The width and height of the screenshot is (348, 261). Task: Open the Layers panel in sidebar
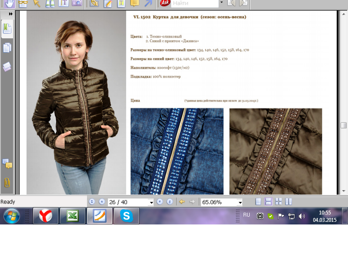click(x=7, y=67)
